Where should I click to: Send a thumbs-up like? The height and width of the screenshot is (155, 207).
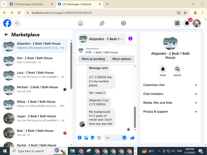click(x=132, y=138)
